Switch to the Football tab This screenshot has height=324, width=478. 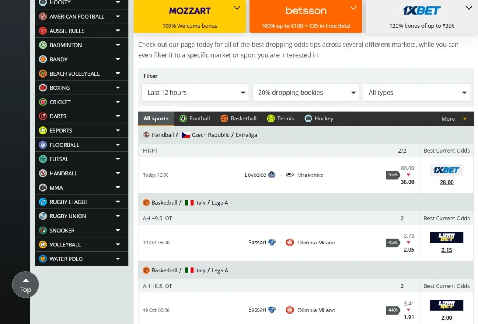pos(194,119)
